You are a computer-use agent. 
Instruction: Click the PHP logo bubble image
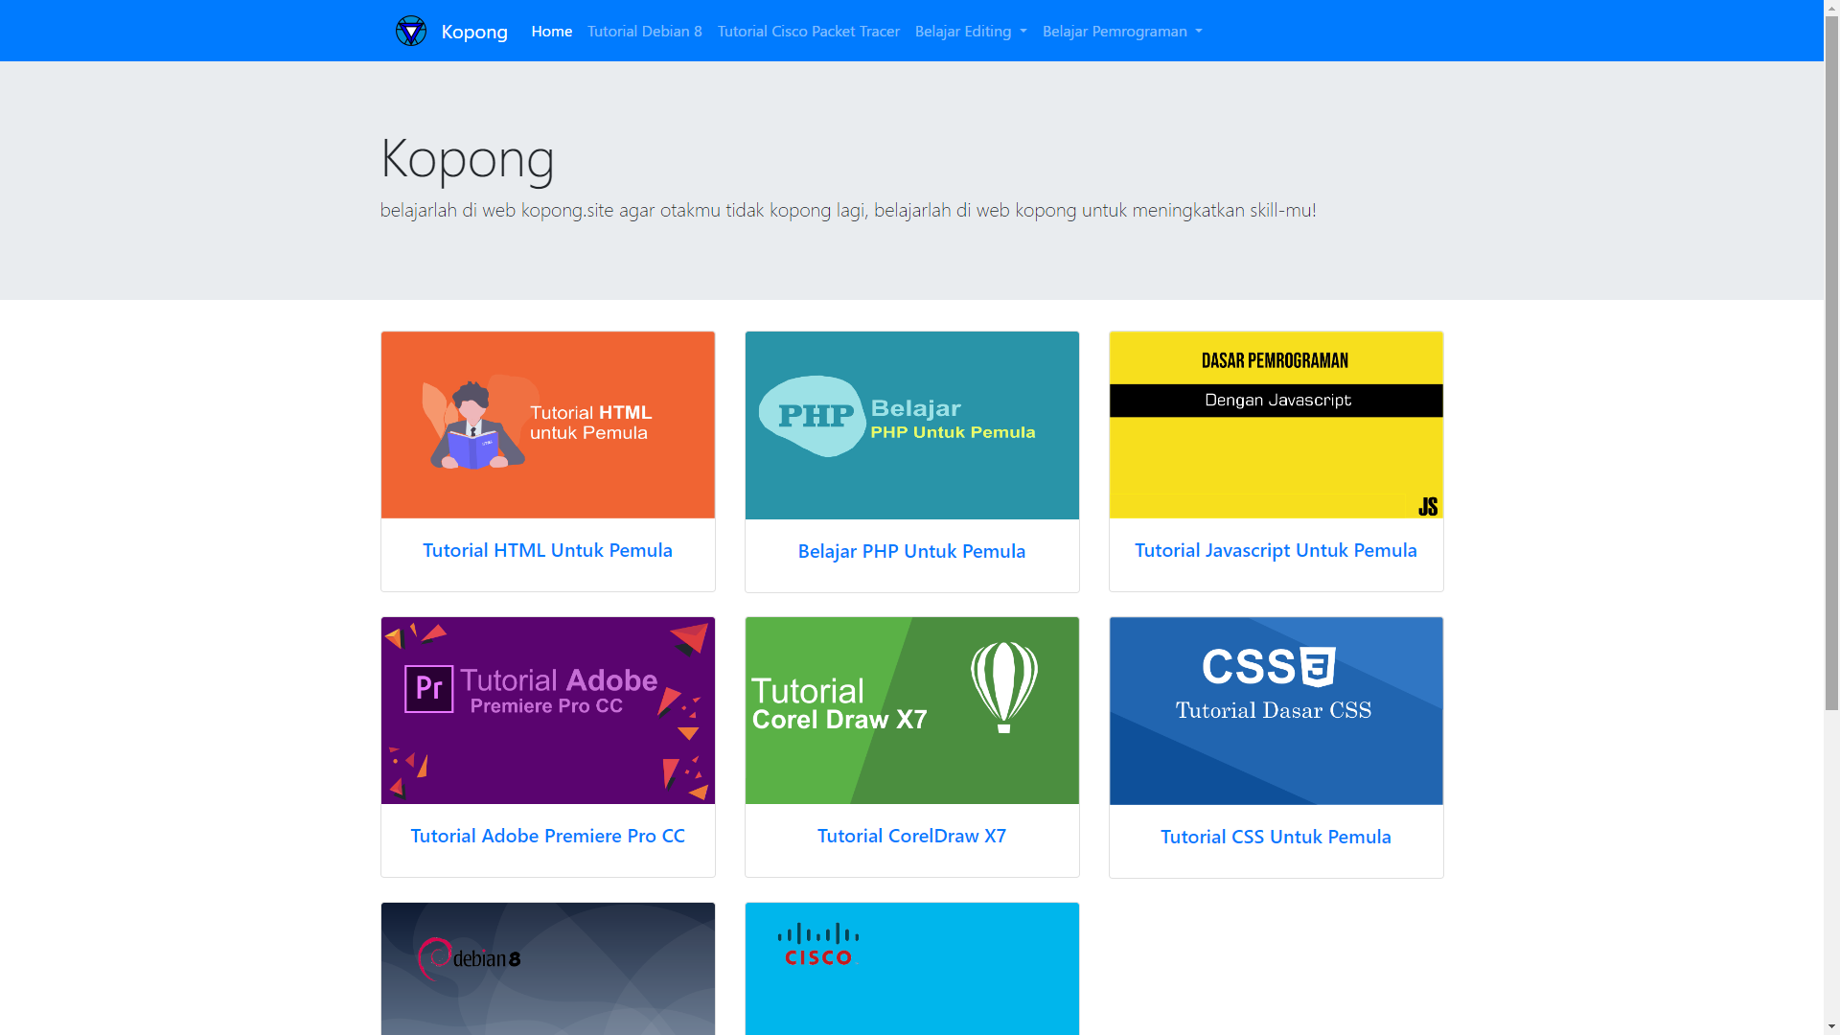813,416
